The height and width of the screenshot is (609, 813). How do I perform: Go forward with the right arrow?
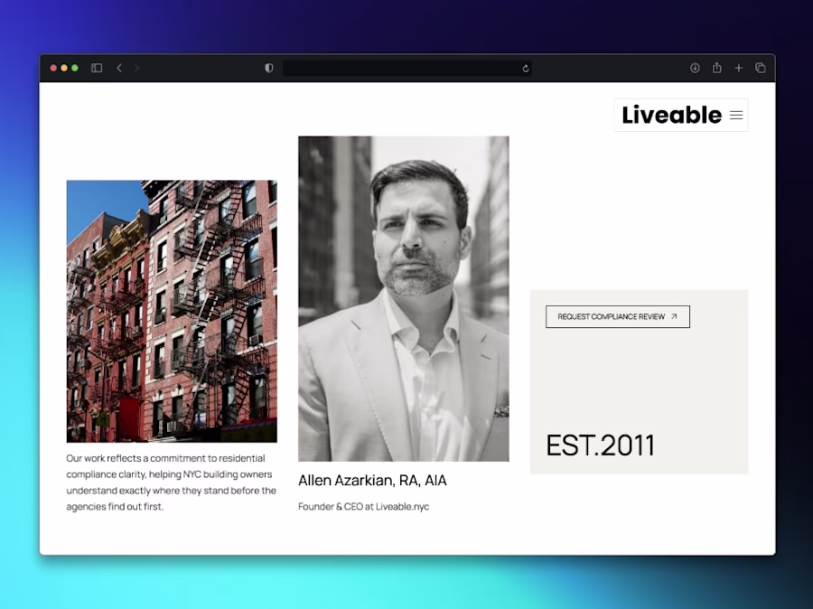[x=137, y=68]
